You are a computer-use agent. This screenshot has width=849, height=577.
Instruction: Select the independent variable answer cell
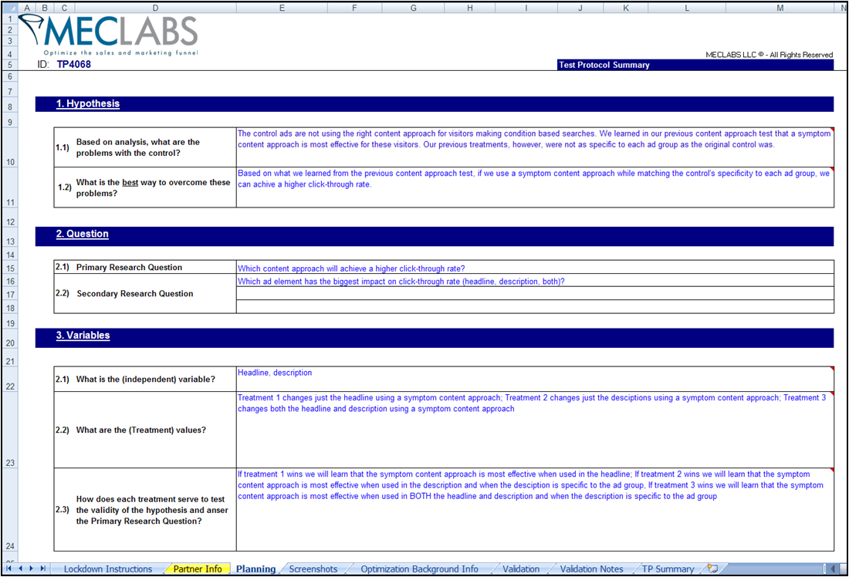click(x=535, y=379)
